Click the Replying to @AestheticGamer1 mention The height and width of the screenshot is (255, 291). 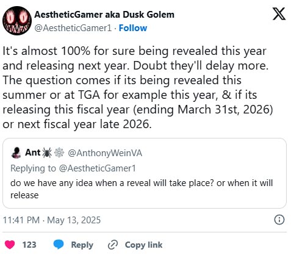click(x=97, y=168)
